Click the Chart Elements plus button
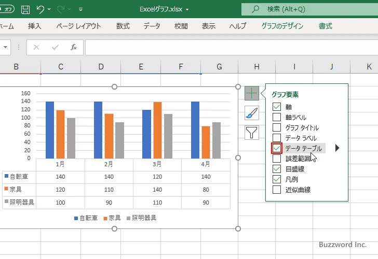The image size is (378, 259). point(252,93)
